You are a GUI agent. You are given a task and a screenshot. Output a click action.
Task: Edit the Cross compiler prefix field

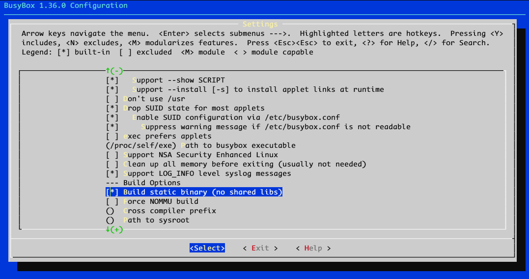click(x=161, y=211)
